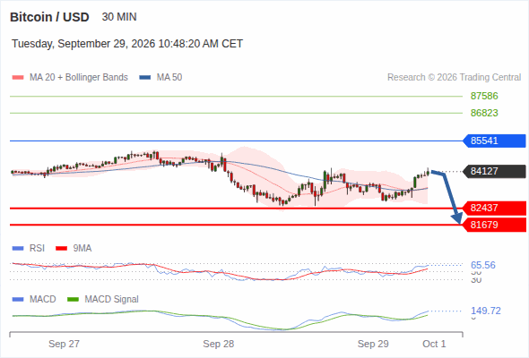This screenshot has width=529, height=358.
Task: Click the MACD legend blue swatch
Action: 18,300
